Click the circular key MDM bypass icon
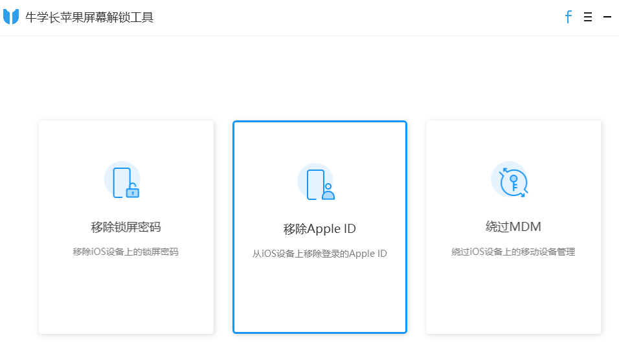 [x=511, y=179]
